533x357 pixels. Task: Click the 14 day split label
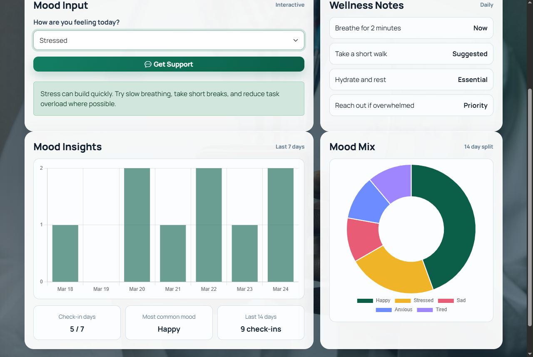point(479,147)
